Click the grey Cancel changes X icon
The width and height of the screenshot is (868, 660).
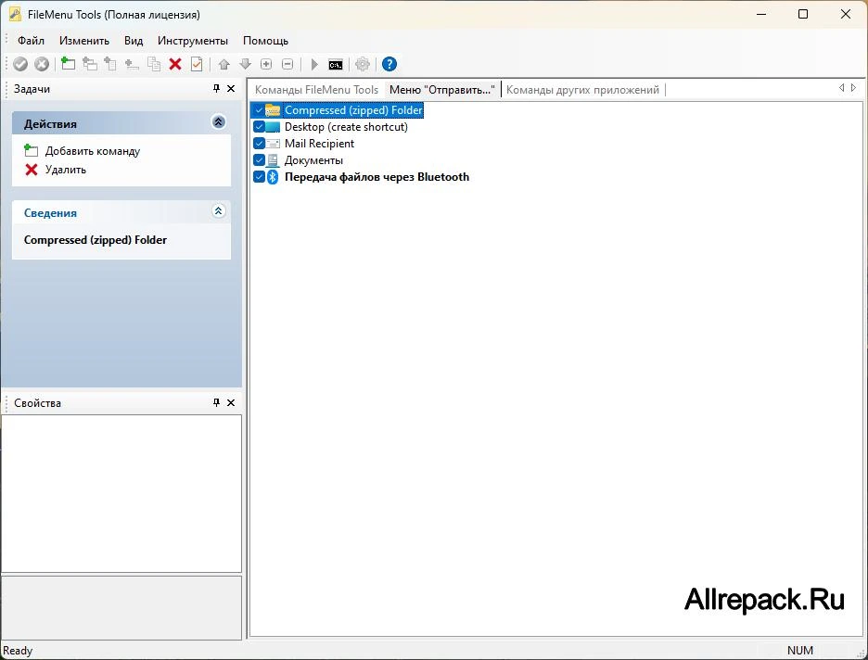tap(42, 64)
